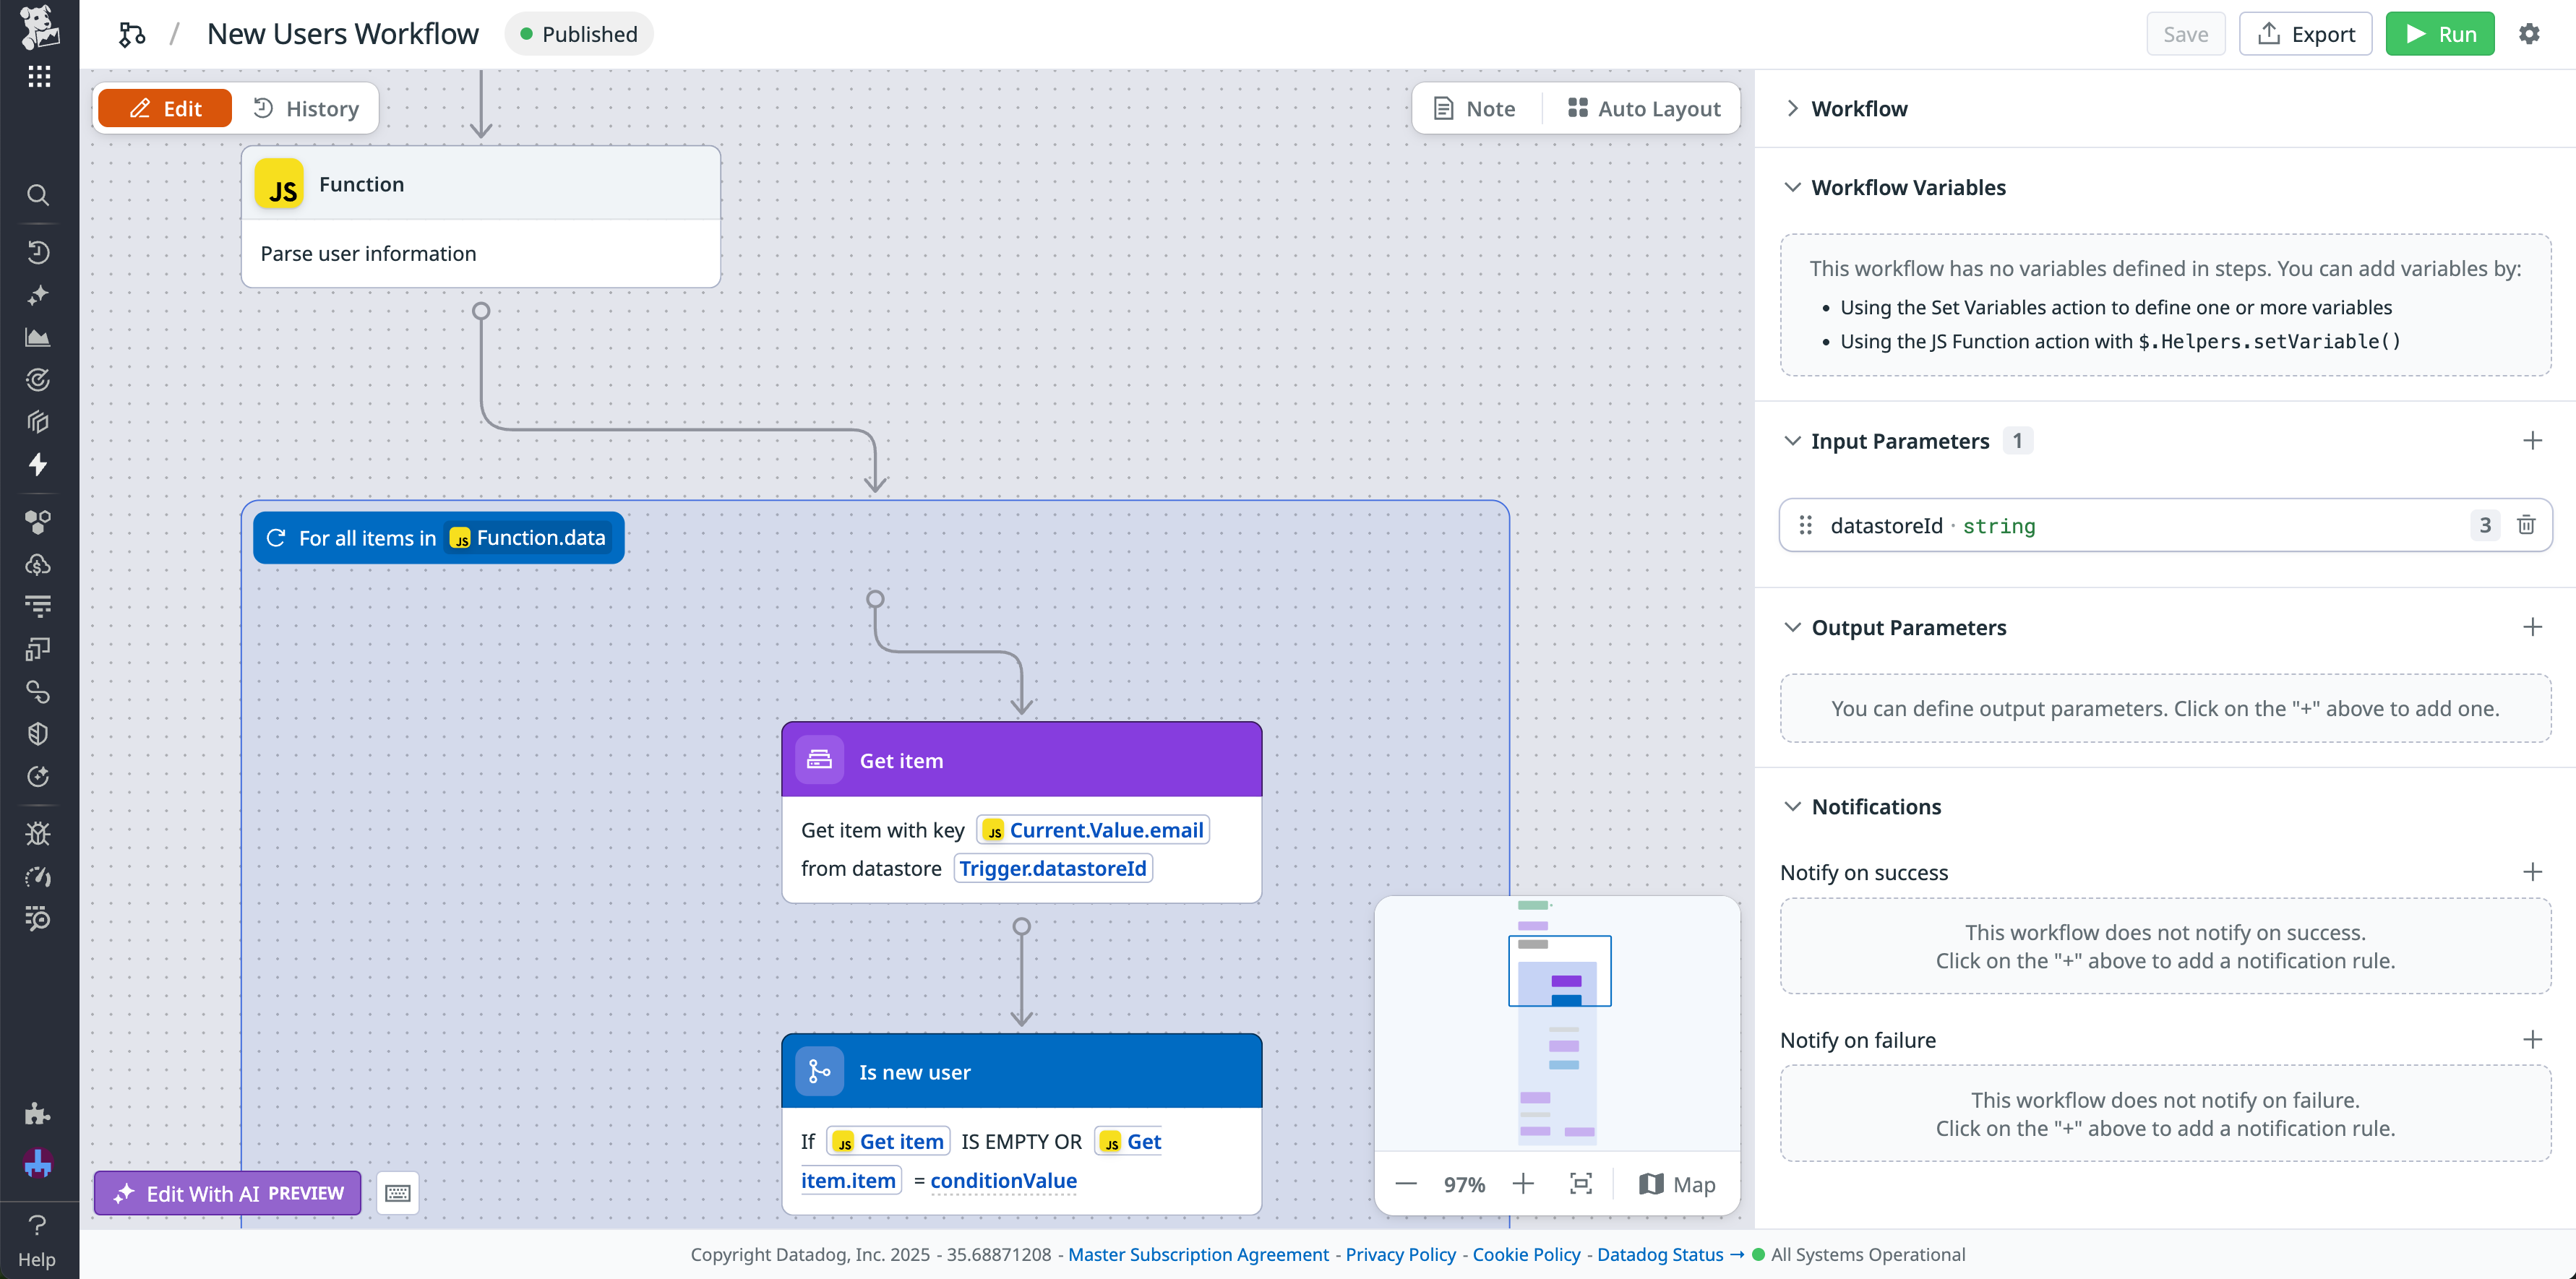Open the apps grid launcher
The width and height of the screenshot is (2576, 1279).
pyautogui.click(x=38, y=76)
